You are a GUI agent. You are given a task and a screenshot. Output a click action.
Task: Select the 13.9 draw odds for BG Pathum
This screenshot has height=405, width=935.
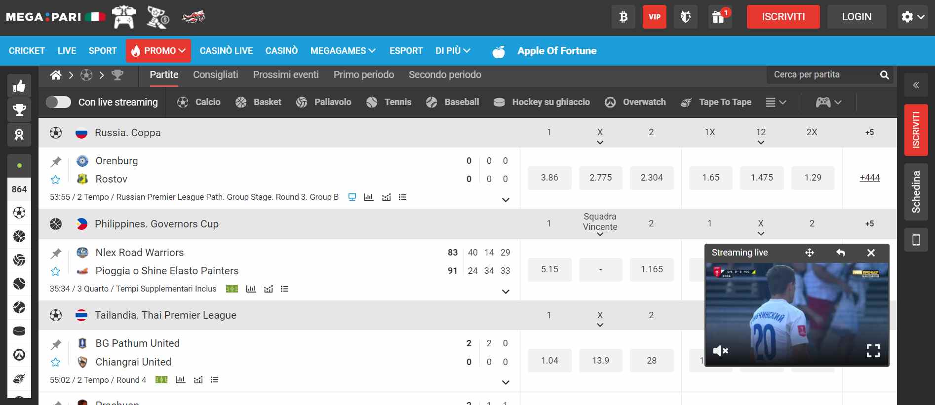coord(601,361)
